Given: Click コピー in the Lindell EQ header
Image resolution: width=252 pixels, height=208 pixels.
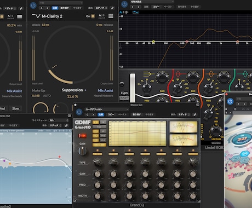Looking at the screenshot, I should pyautogui.click(x=156, y=7).
